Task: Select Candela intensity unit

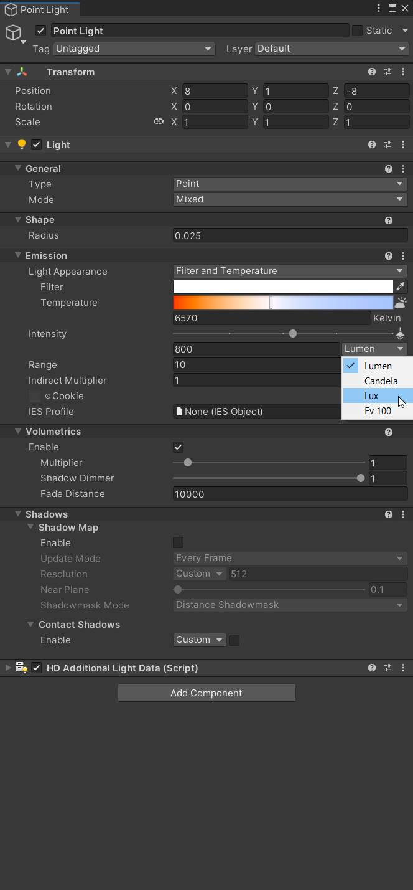Action: coord(378,381)
